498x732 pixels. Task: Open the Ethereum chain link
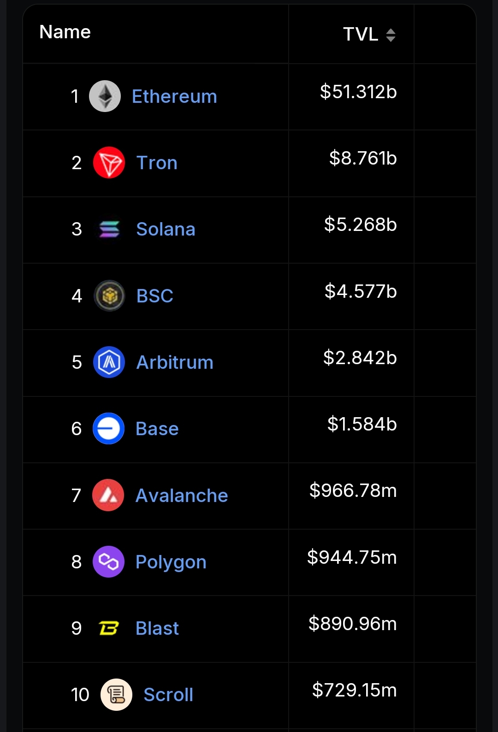tap(174, 97)
